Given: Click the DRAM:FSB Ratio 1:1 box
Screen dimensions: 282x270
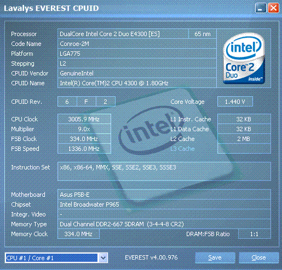Looking at the screenshot, I should (x=255, y=234).
